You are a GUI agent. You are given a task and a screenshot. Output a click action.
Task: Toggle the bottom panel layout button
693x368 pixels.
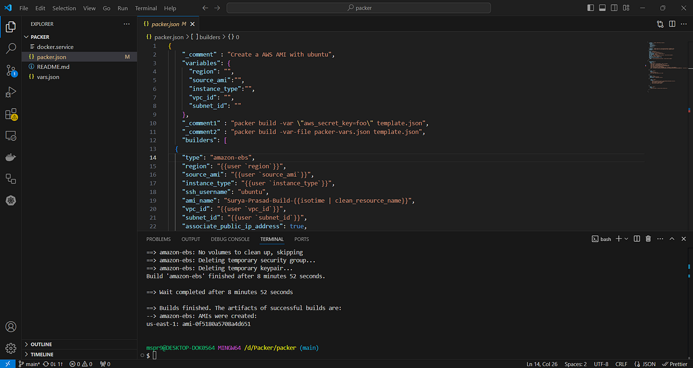602,8
